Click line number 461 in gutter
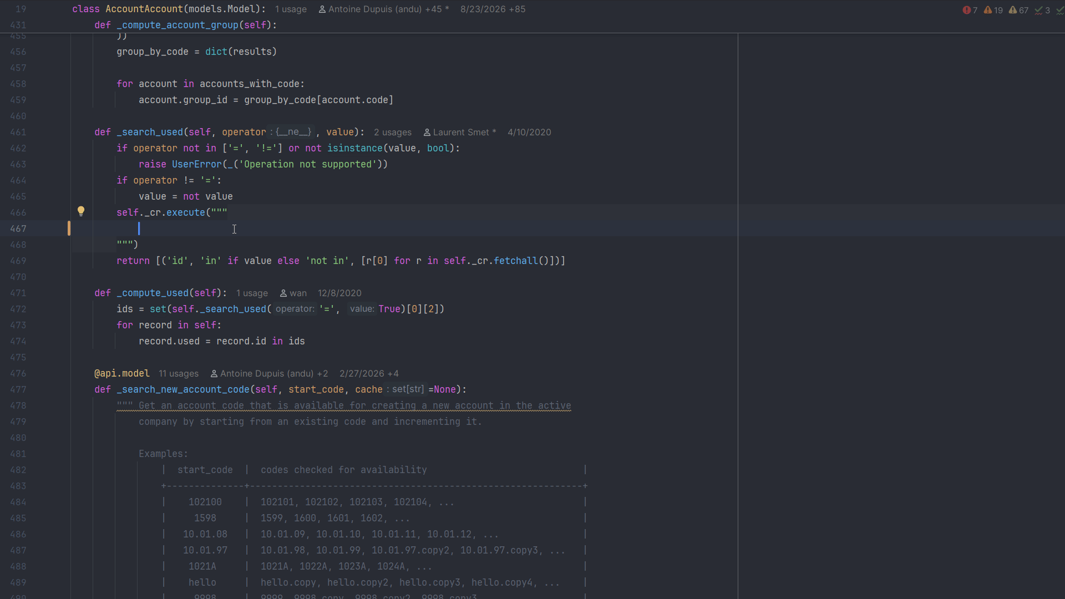The image size is (1065, 599). pos(18,133)
